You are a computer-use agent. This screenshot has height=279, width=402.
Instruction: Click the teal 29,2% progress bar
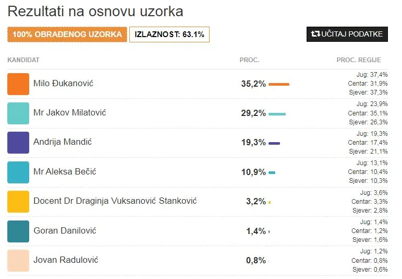[277, 114]
